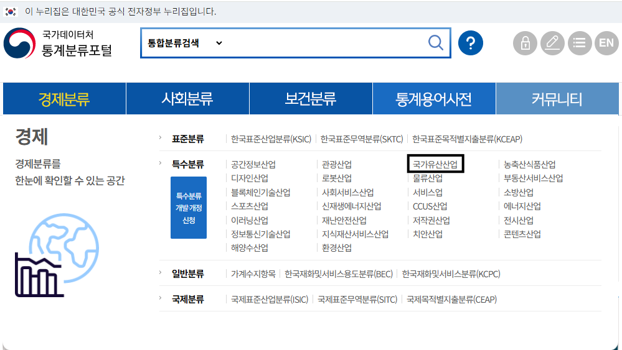Open the 콘텐츠산업 classification link

click(x=522, y=234)
